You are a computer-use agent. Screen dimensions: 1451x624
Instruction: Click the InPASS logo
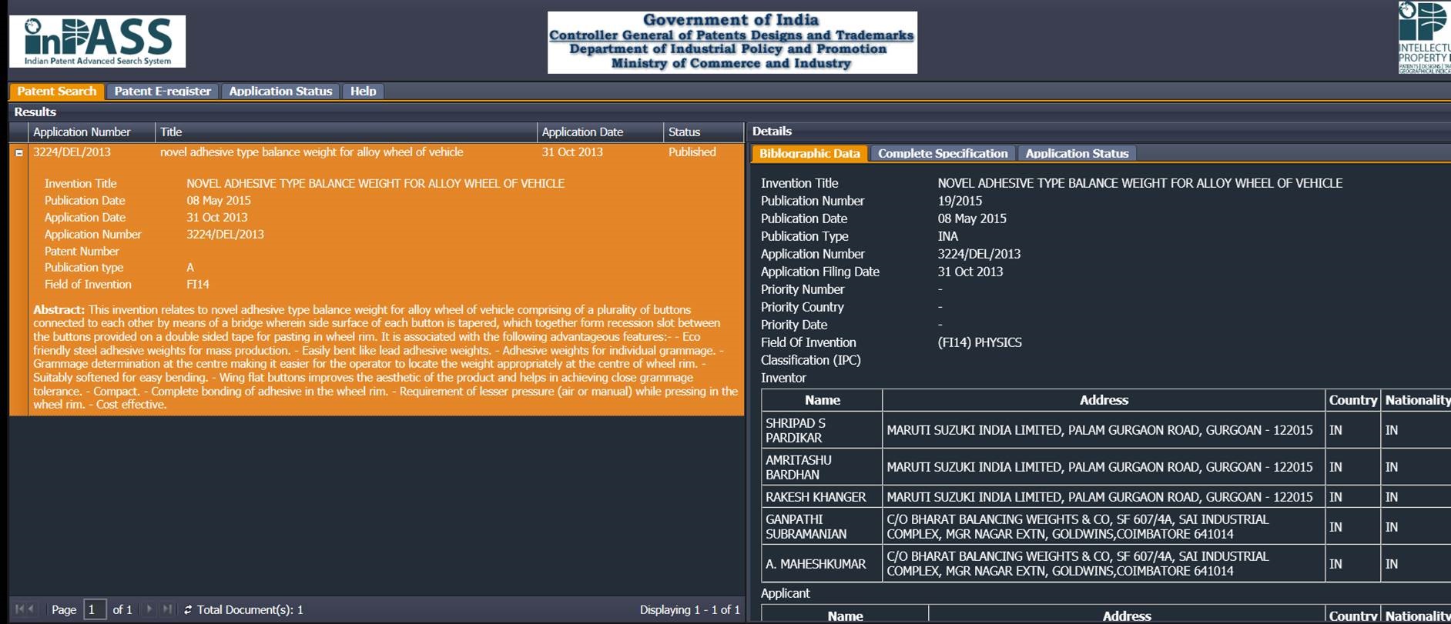click(97, 42)
